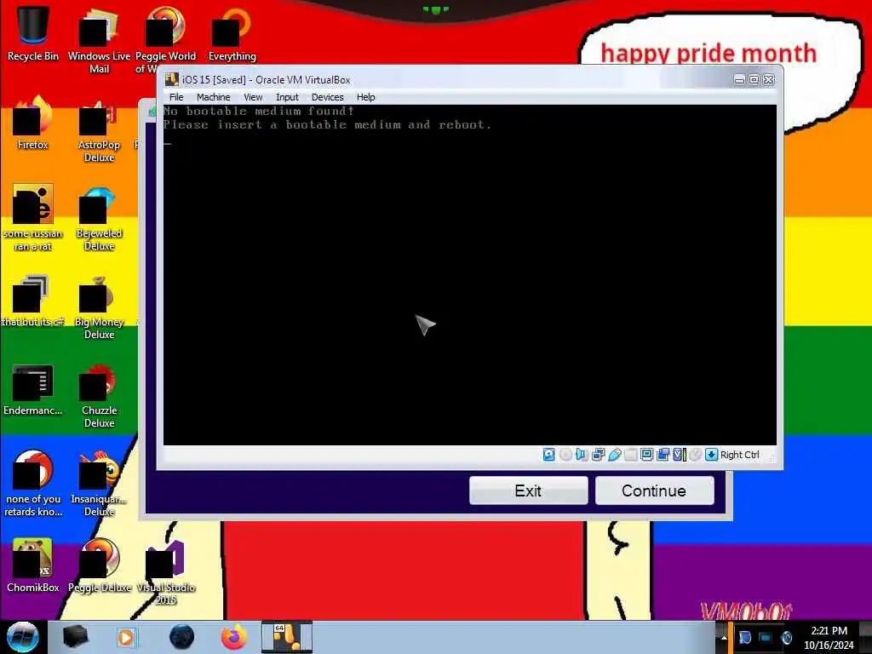872x654 pixels.
Task: Select the Everything desktop shortcut
Action: 232,33
